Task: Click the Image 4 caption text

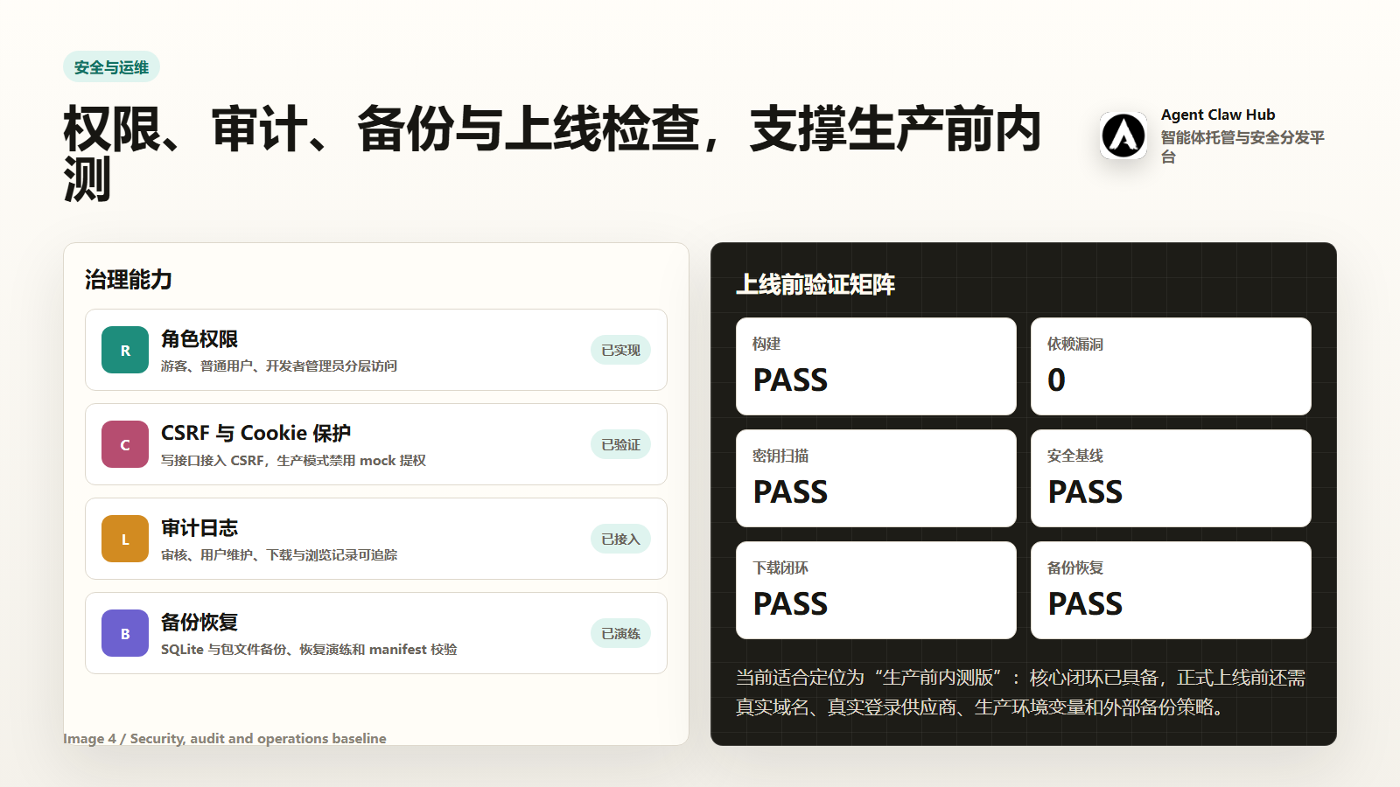Action: tap(225, 738)
